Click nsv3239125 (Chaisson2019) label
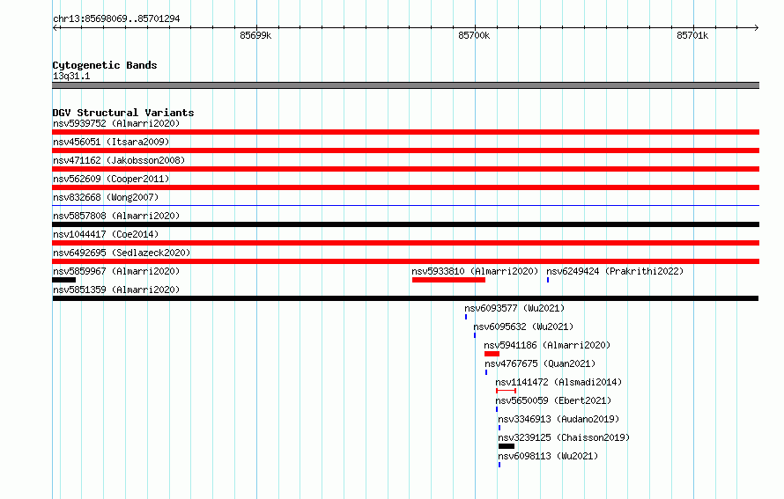Screen dimensions: 784x499 point(564,437)
